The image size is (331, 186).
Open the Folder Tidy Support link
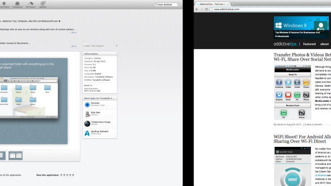coord(100,46)
